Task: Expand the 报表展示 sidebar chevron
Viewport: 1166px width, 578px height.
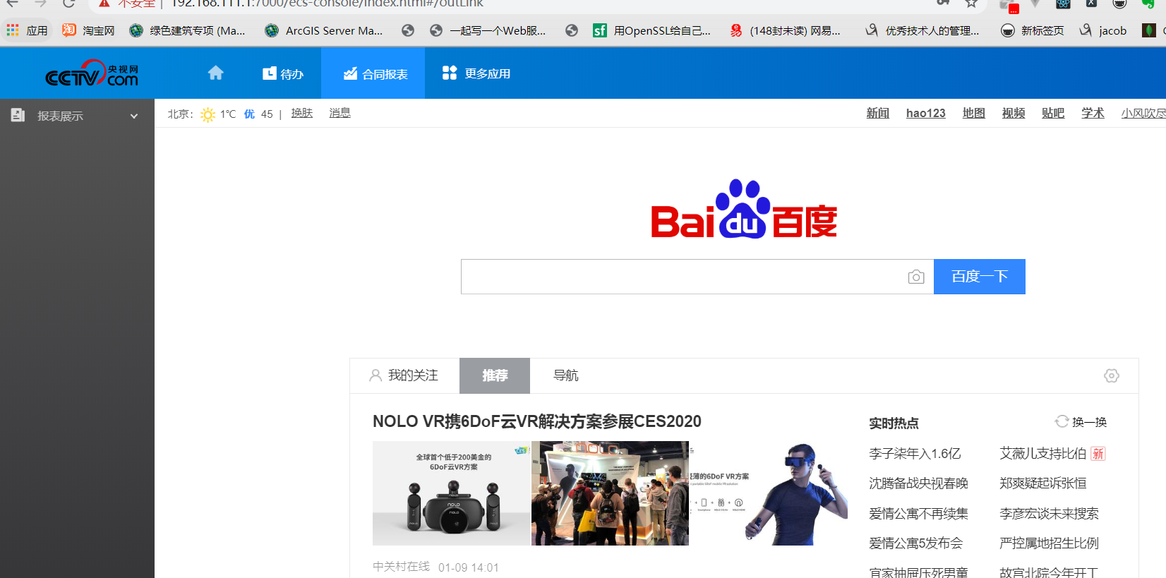Action: tap(134, 116)
